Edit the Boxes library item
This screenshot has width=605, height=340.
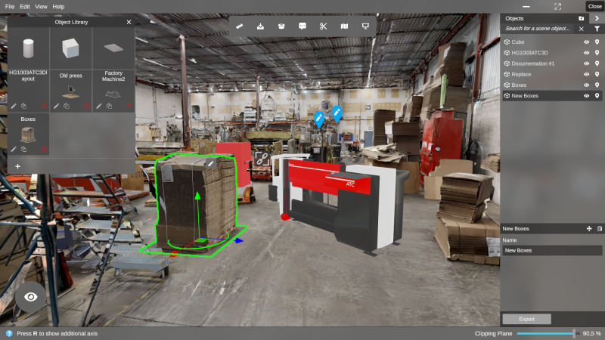point(14,149)
